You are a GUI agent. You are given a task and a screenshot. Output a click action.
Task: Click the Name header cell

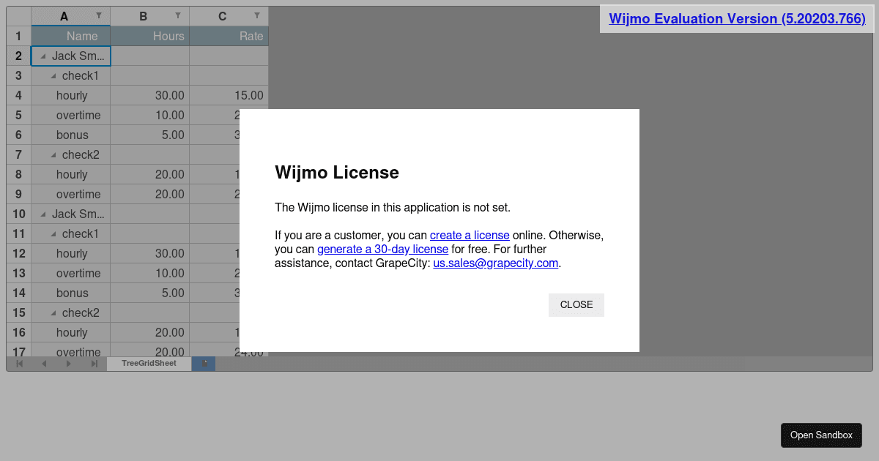[x=71, y=36]
